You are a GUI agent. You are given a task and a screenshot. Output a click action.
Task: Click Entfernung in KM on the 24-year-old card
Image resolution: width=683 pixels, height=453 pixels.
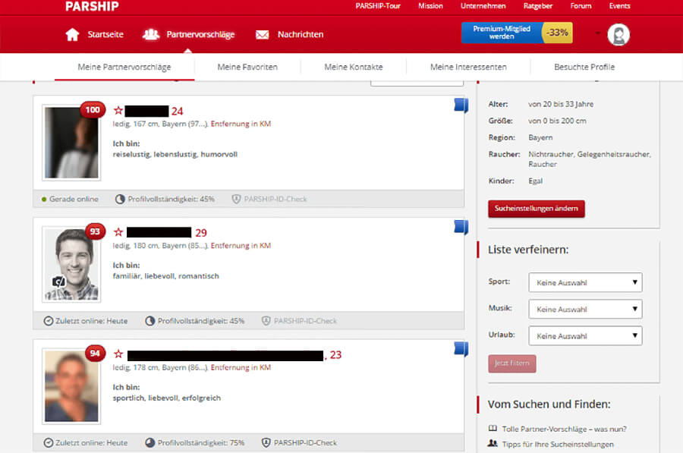pyautogui.click(x=241, y=124)
